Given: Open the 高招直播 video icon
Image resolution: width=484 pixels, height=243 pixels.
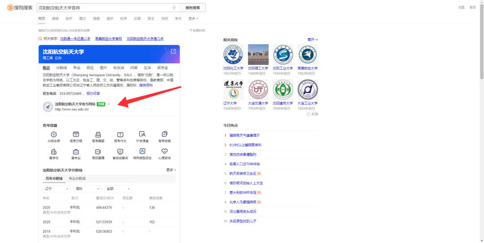Looking at the screenshot, I should [98, 151].
